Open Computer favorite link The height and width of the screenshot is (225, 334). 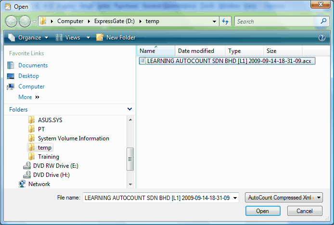pyautogui.click(x=31, y=87)
